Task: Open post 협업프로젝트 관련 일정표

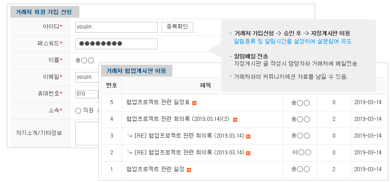Action: 158,102
